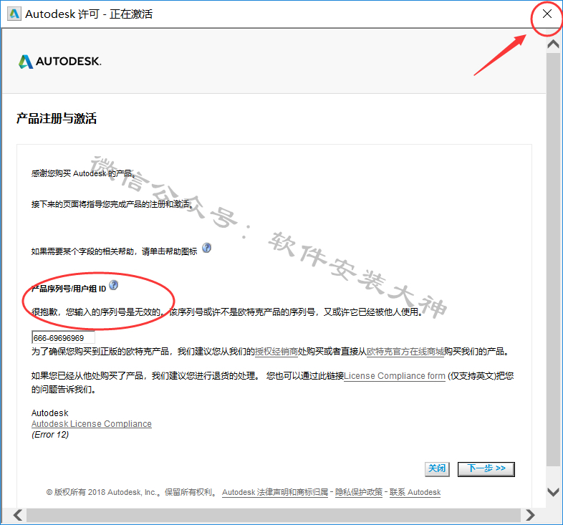The width and height of the screenshot is (563, 525).
Task: Click the 产品注册与激活 heading
Action: click(x=57, y=118)
